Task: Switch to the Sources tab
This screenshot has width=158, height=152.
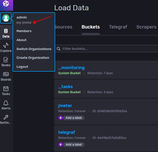Action: [x=63, y=27]
